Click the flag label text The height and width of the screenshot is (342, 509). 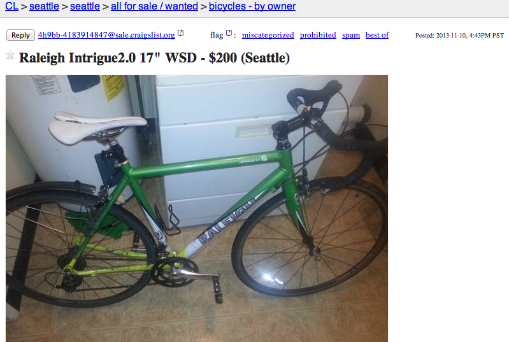(x=217, y=35)
